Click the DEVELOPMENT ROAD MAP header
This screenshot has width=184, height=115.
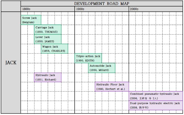(102, 3)
